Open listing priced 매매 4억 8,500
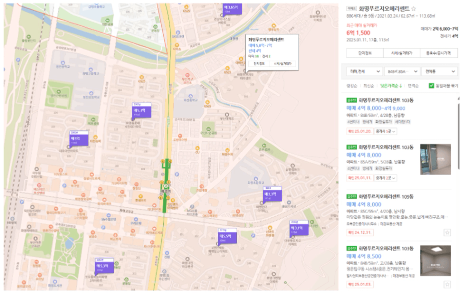 pos(364,256)
